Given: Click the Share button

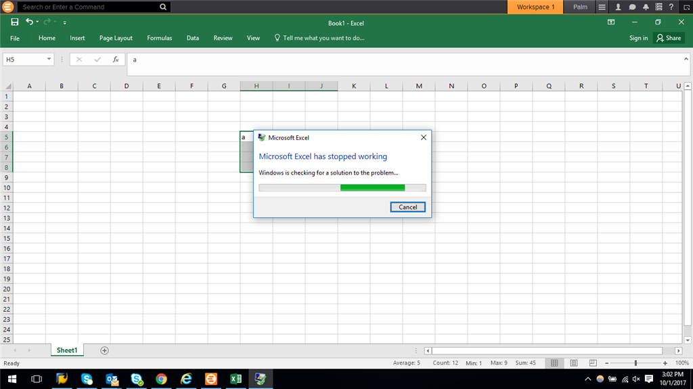Looking at the screenshot, I should click(x=669, y=38).
